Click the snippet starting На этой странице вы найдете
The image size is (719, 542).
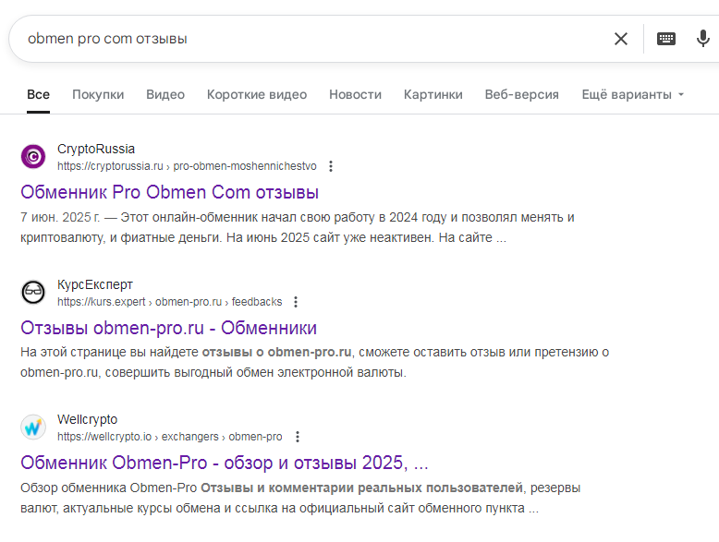click(x=314, y=362)
